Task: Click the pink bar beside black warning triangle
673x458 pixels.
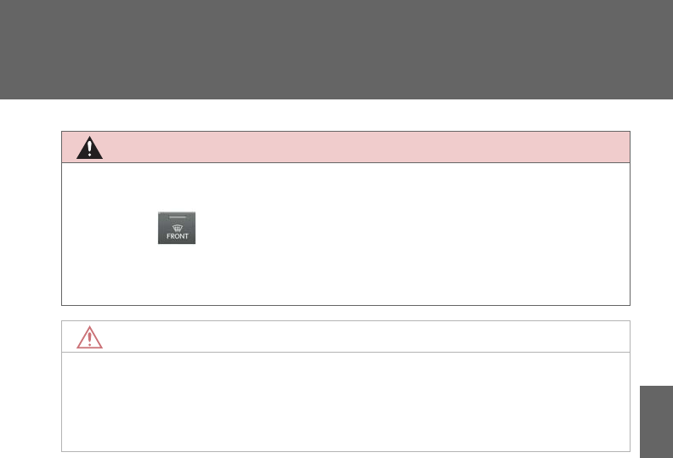Action: click(x=365, y=147)
